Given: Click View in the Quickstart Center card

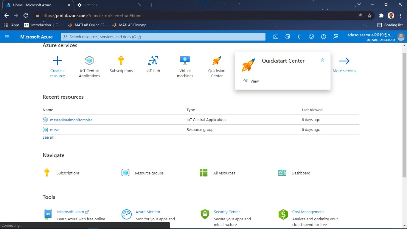Looking at the screenshot, I should pyautogui.click(x=251, y=81).
